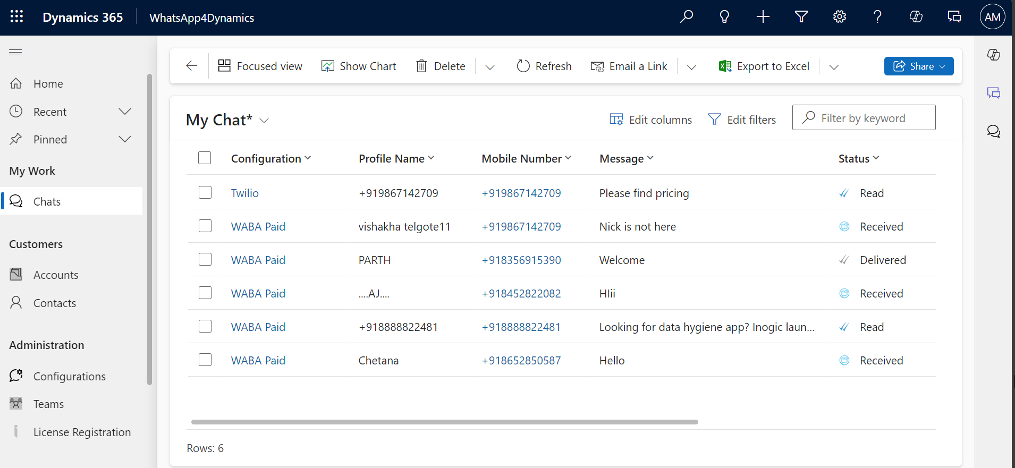The width and height of the screenshot is (1015, 468).
Task: Click mobile number +918652850587 link
Action: pyautogui.click(x=521, y=360)
